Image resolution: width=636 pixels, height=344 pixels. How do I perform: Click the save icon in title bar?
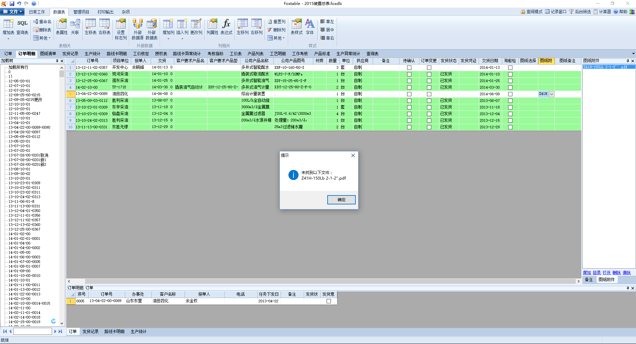12,4
